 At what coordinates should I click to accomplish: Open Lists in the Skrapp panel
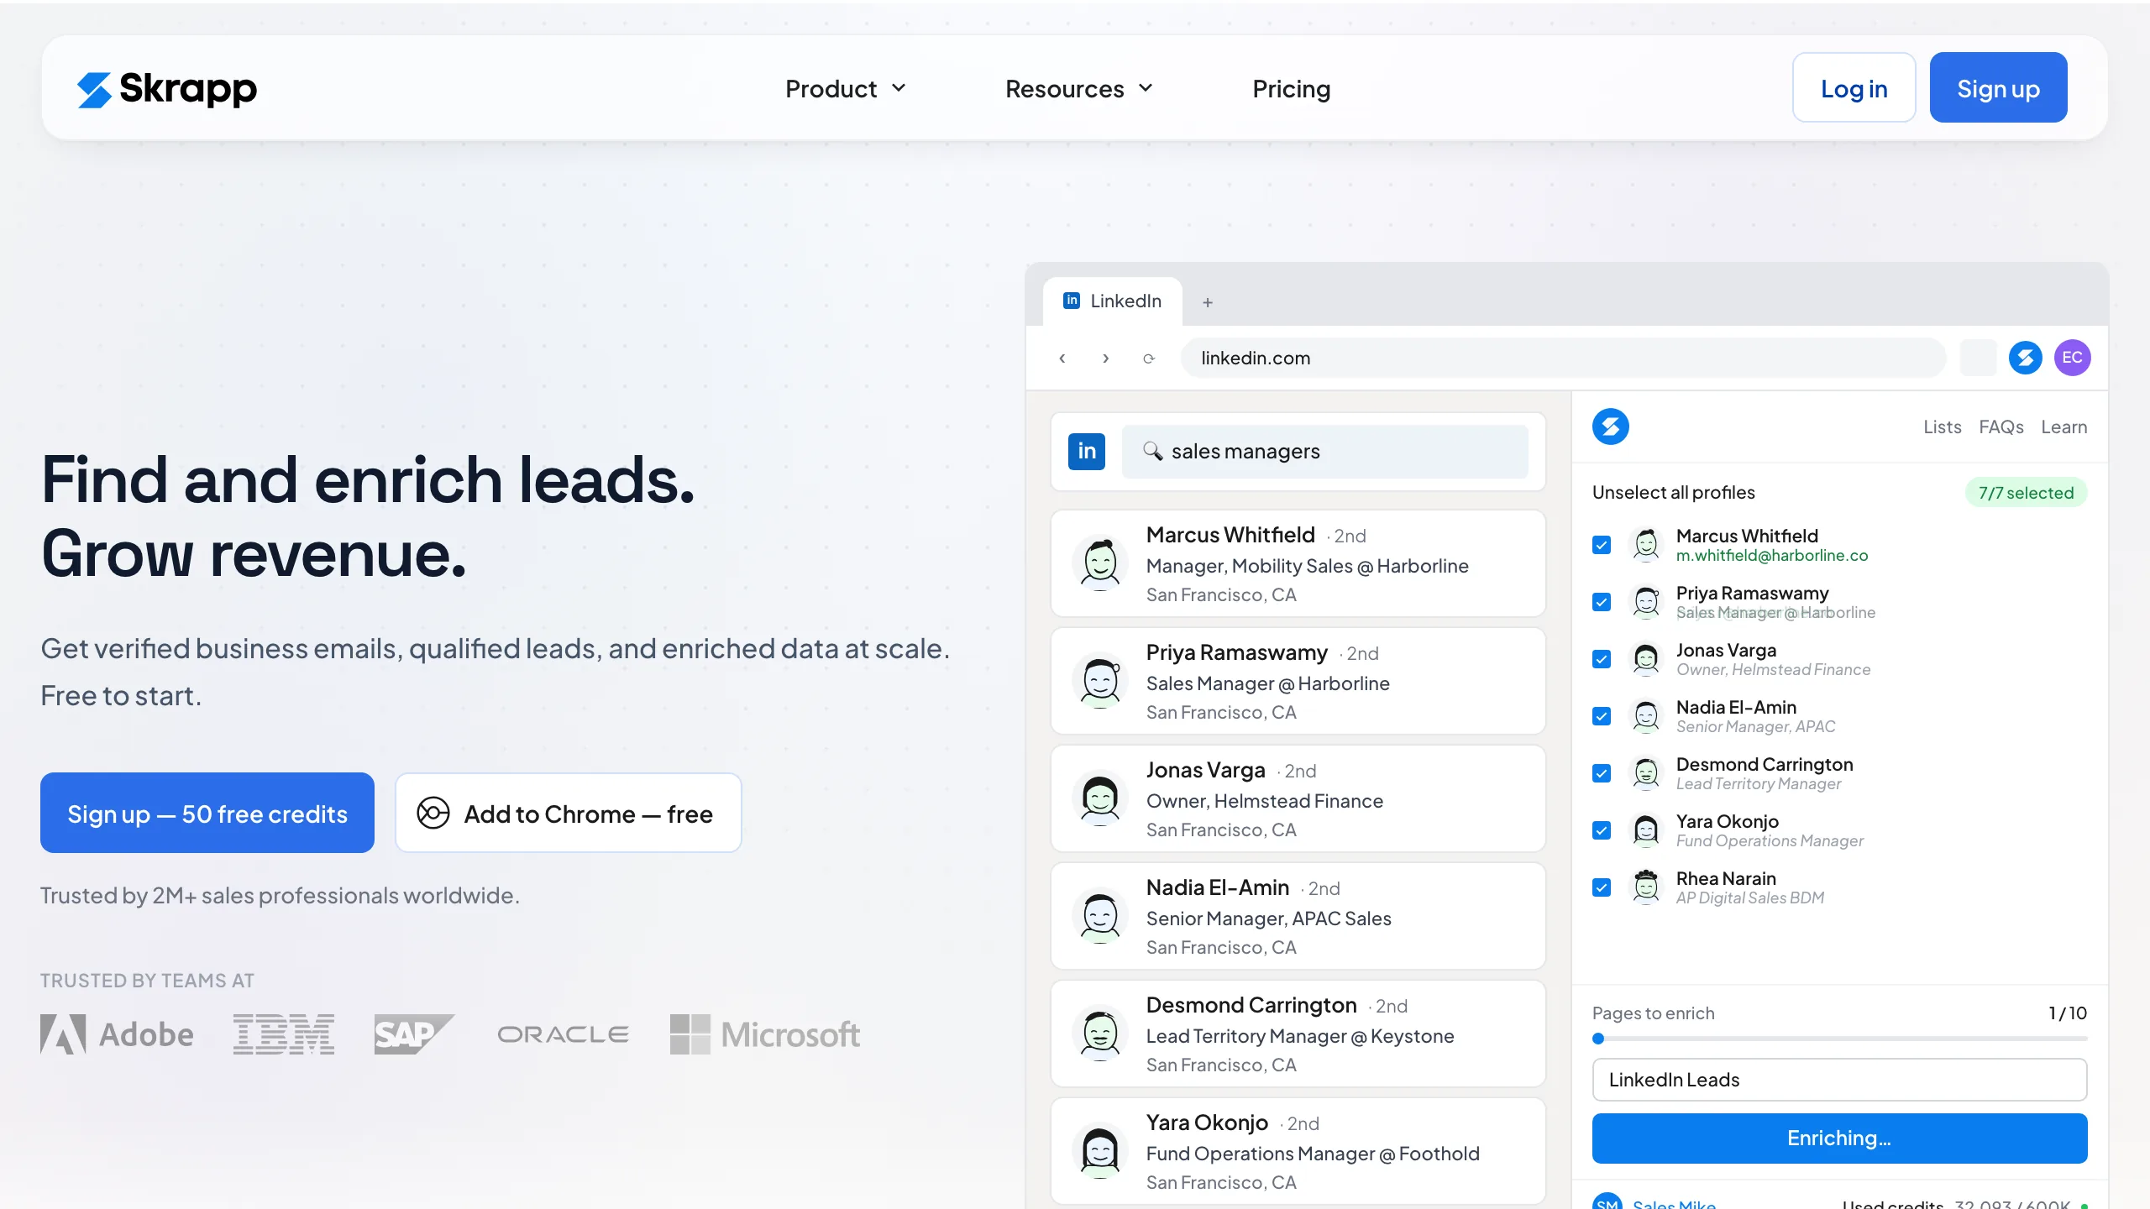pos(1943,427)
